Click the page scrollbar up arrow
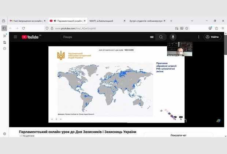 [226, 33]
